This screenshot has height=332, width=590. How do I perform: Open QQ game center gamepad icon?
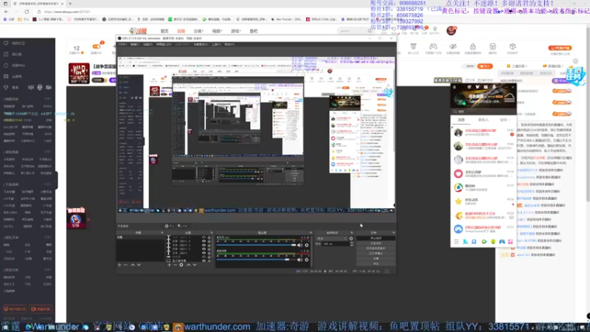pyautogui.click(x=502, y=242)
